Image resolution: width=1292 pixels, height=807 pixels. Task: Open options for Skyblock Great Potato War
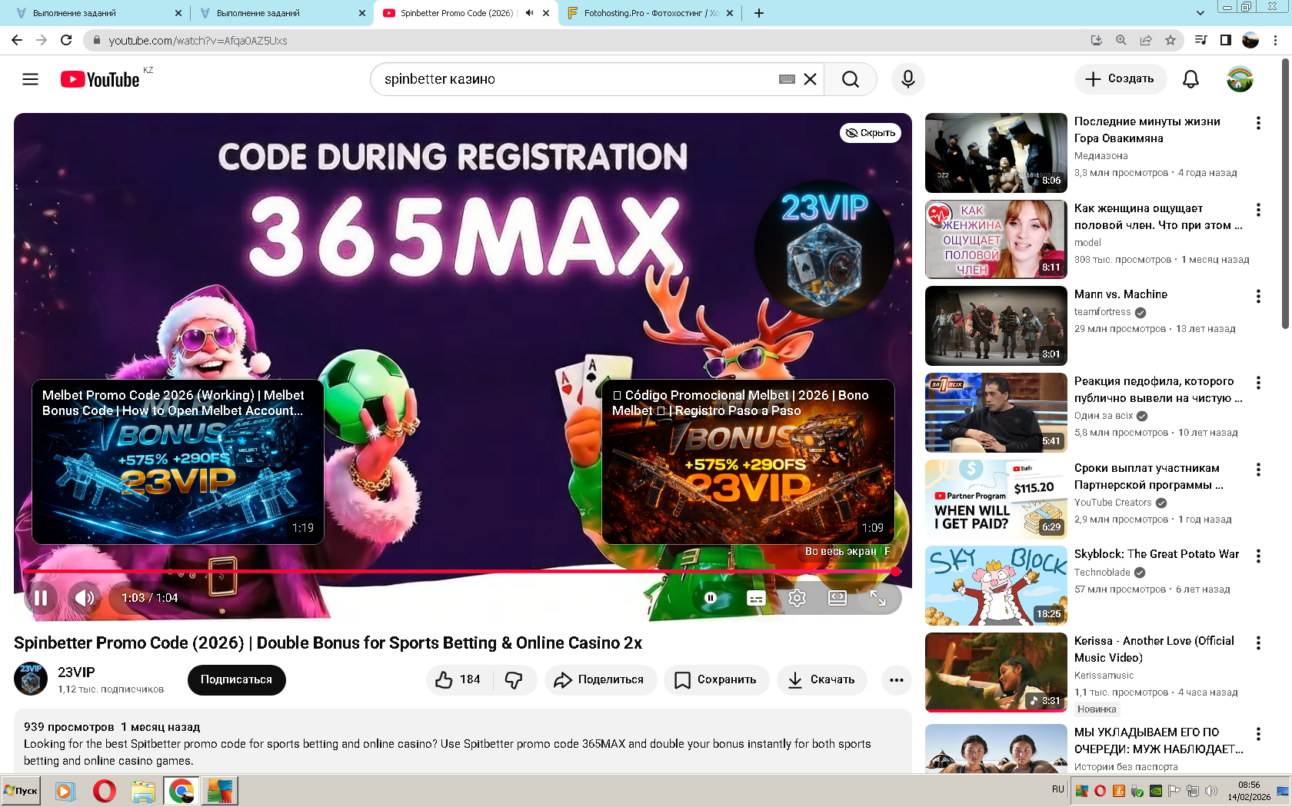point(1258,556)
